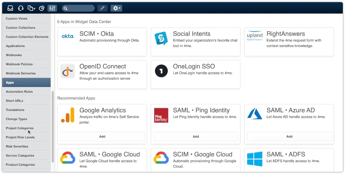Image resolution: width=345 pixels, height=174 pixels.
Task: Click '6 Apps in Widget Data Center' heading
Action: tap(84, 22)
